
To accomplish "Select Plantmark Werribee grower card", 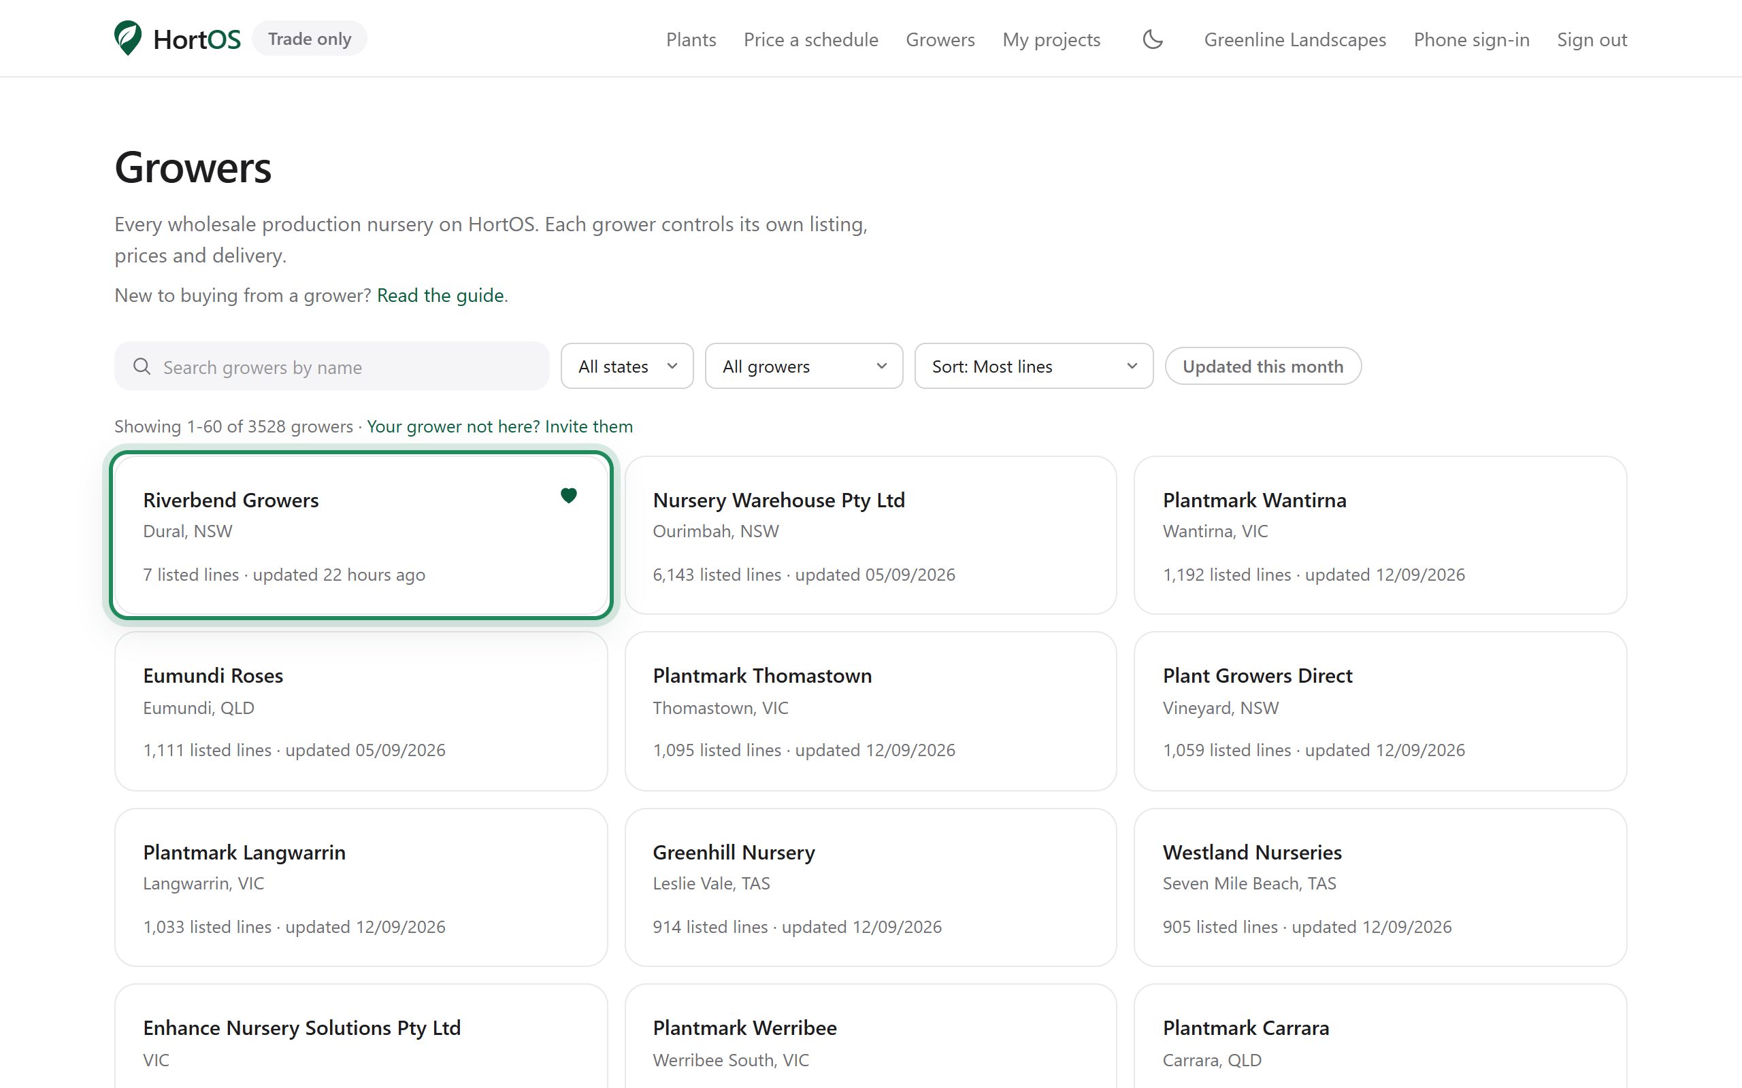I will tap(870, 1036).
